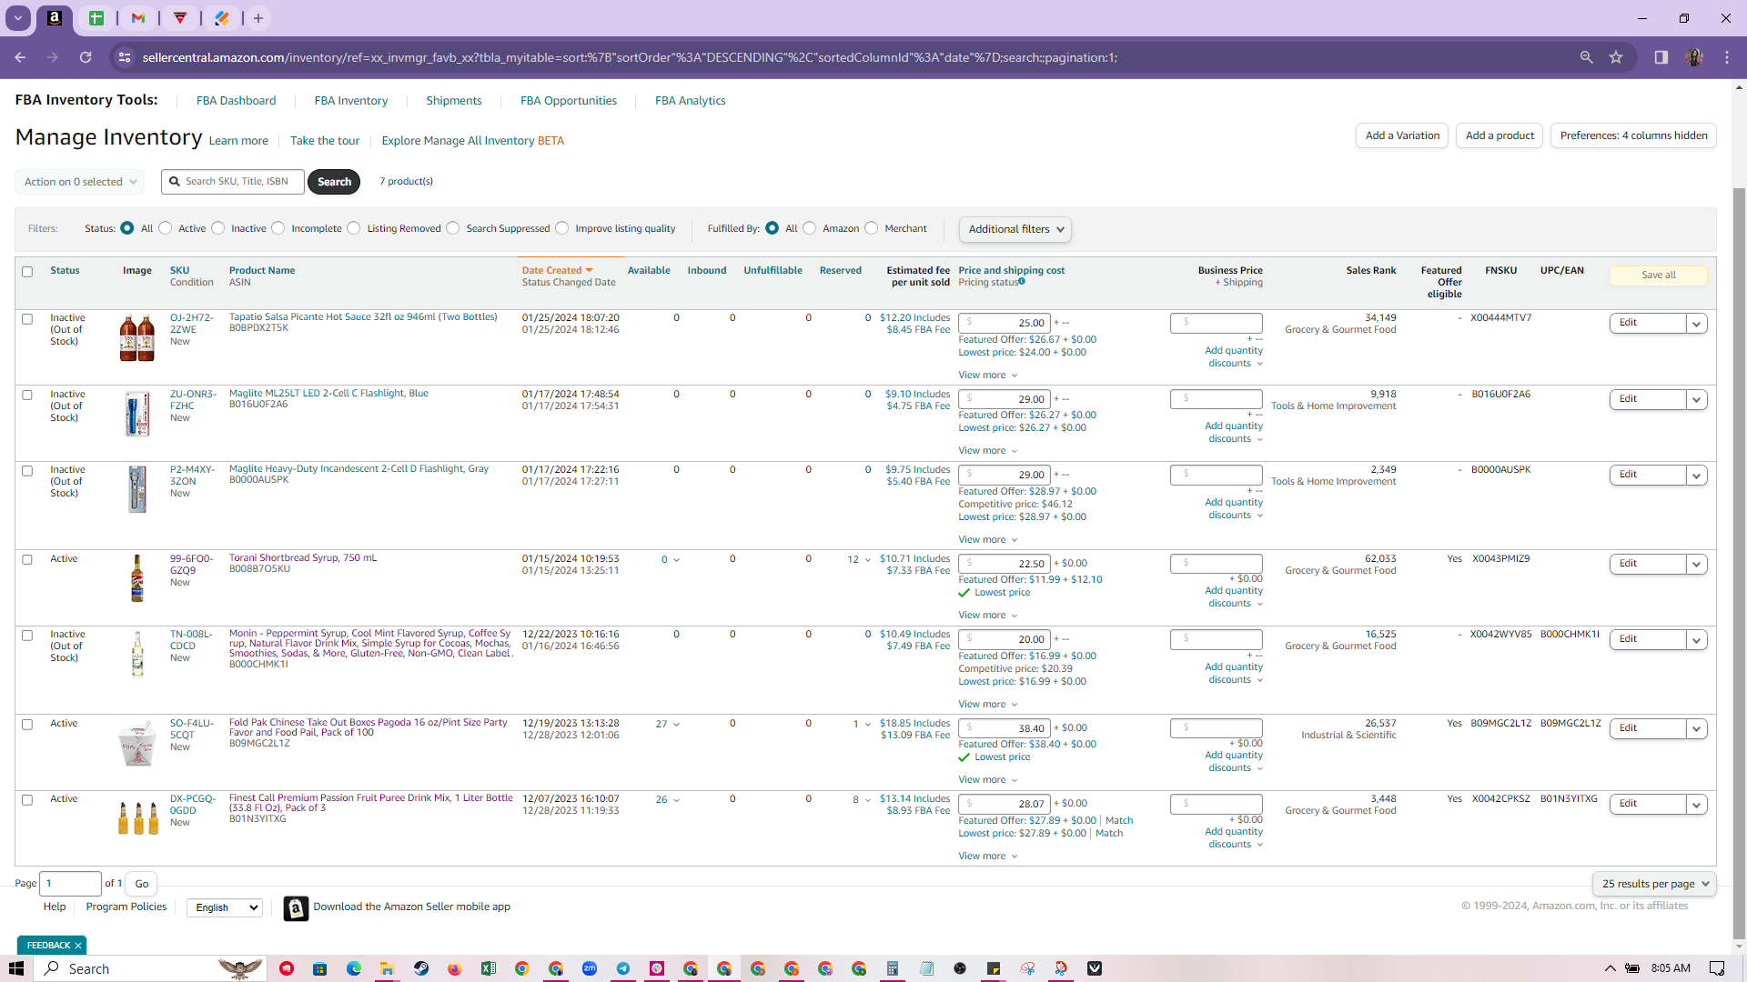Bookmark this page with the star
This screenshot has width=1747, height=982.
(x=1616, y=57)
